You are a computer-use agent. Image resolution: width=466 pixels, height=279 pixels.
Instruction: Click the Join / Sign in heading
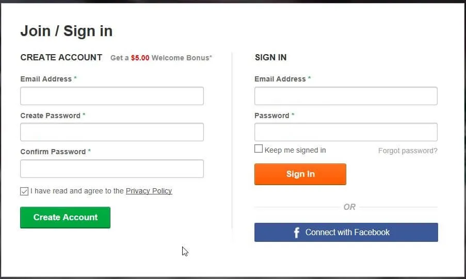coord(66,31)
